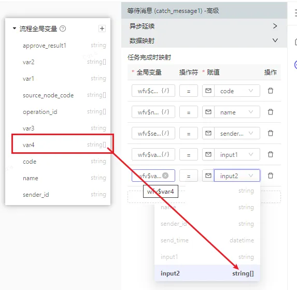Delete the input2 mapping row
297x290 pixels.
click(271, 176)
